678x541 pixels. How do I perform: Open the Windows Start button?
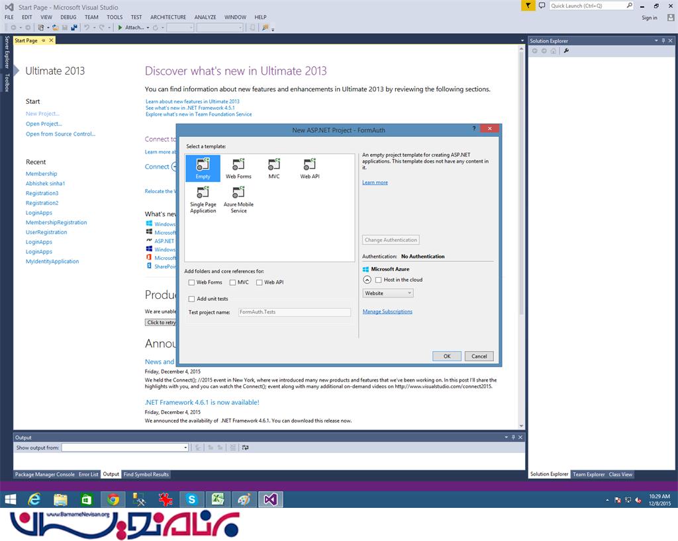tap(10, 499)
